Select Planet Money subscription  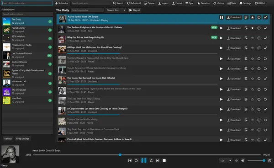point(27,30)
